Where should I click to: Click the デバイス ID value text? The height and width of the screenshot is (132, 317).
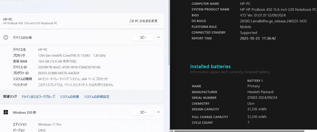tap(69, 67)
